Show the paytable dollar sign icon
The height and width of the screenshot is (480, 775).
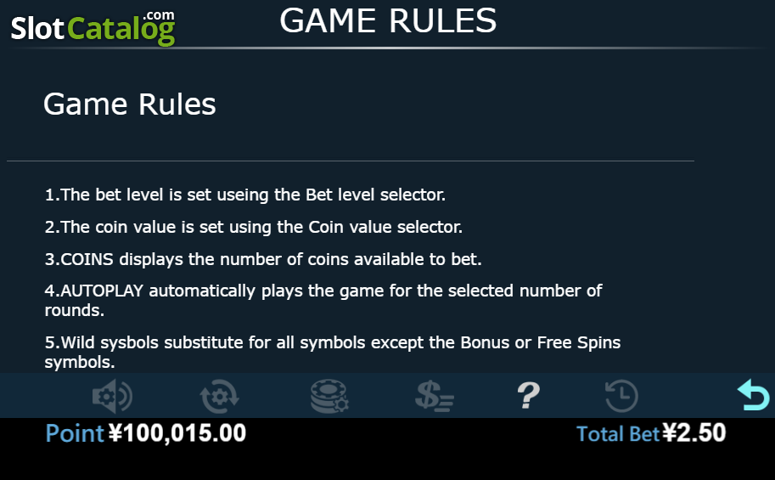click(x=435, y=396)
